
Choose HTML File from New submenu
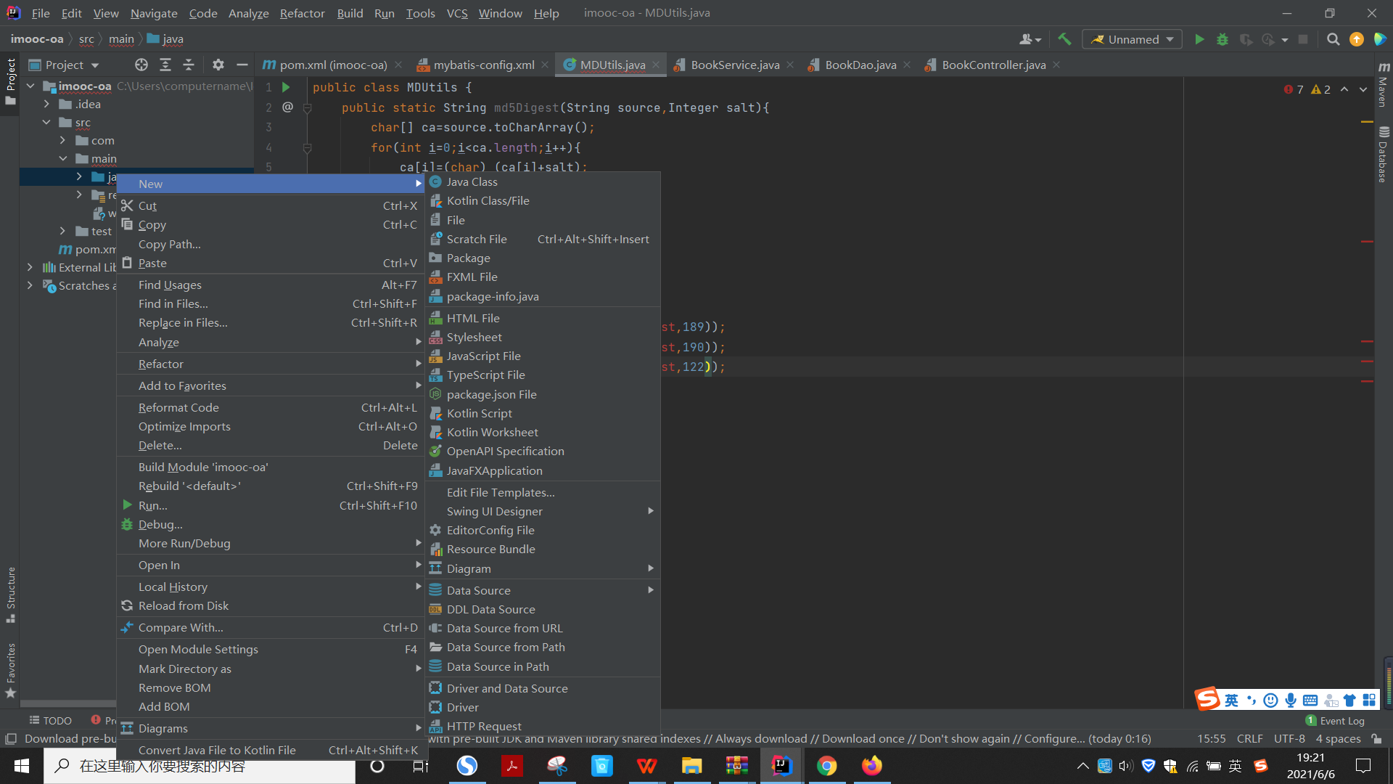[x=543, y=318]
